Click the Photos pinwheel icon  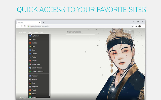point(30,57)
